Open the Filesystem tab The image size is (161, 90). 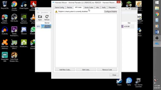coord(112,7)
